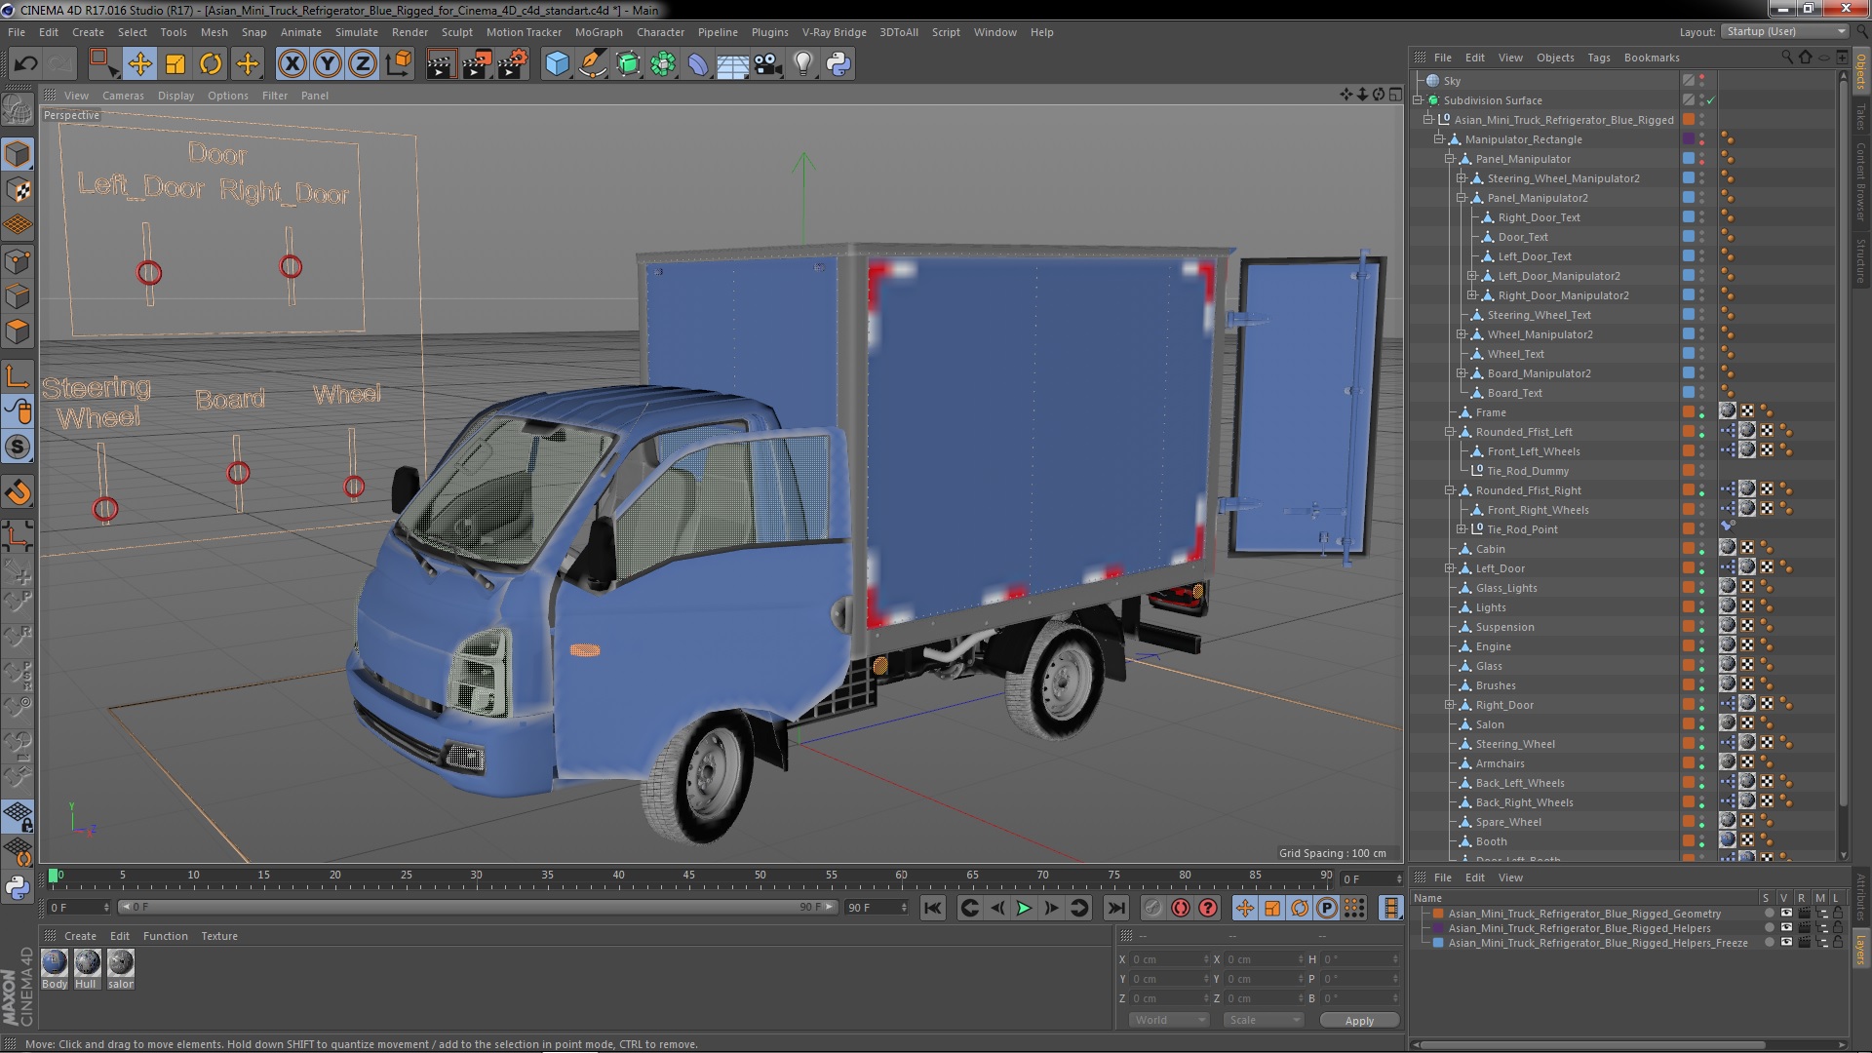Add a light object
This screenshot has height=1053, width=1872.
pos(803,64)
